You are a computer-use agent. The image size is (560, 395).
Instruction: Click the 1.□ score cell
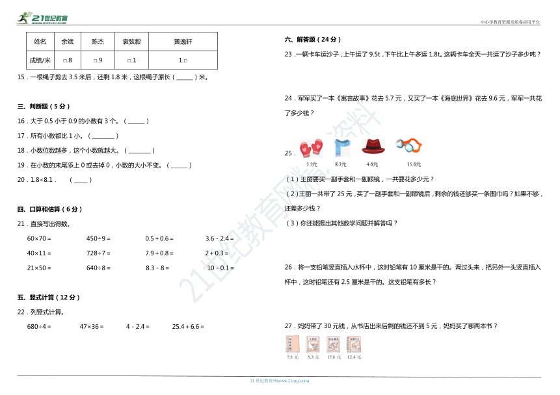183,60
